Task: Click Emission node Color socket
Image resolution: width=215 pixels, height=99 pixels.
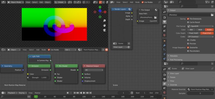Action: point(28,74)
